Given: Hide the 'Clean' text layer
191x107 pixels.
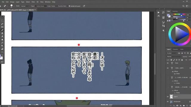Looking at the screenshot, I should (x=168, y=63).
